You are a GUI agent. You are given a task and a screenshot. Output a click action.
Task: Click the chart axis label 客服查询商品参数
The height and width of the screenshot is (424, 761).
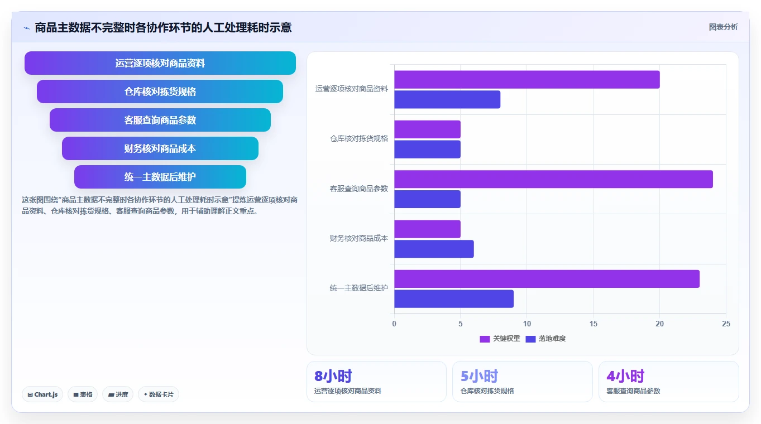(358, 189)
